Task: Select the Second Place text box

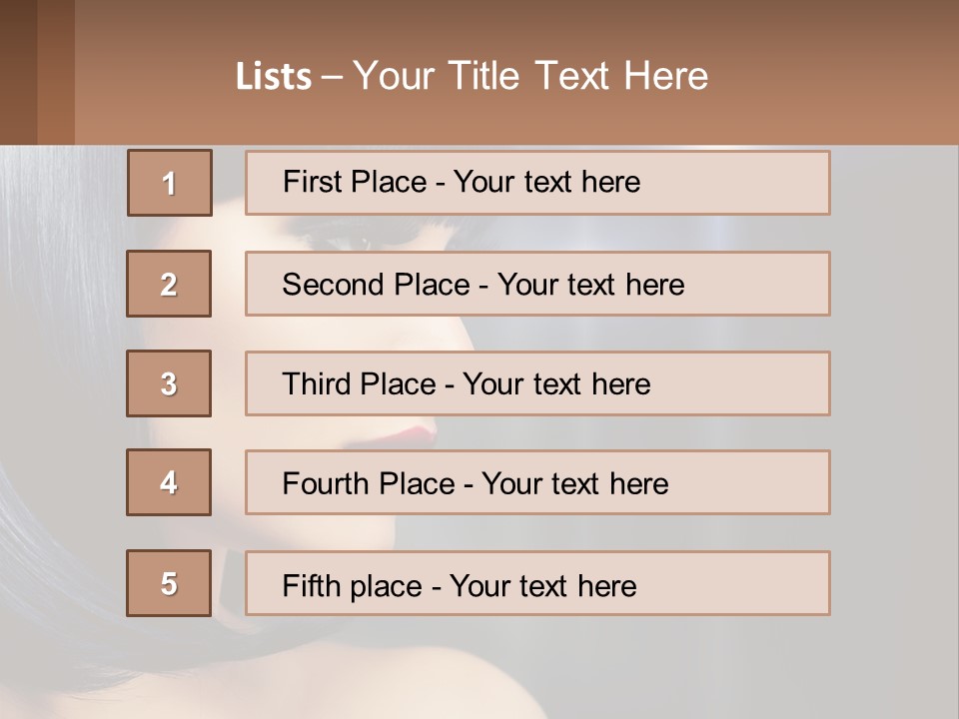Action: coord(537,284)
